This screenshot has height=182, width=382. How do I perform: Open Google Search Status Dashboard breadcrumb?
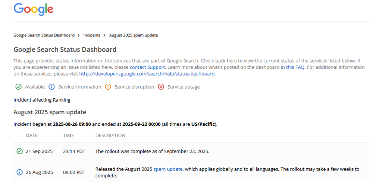click(44, 35)
